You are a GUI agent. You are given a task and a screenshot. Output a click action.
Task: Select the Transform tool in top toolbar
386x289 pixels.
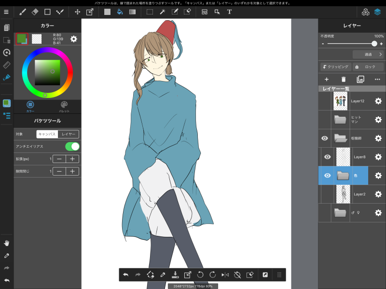[x=90, y=12]
